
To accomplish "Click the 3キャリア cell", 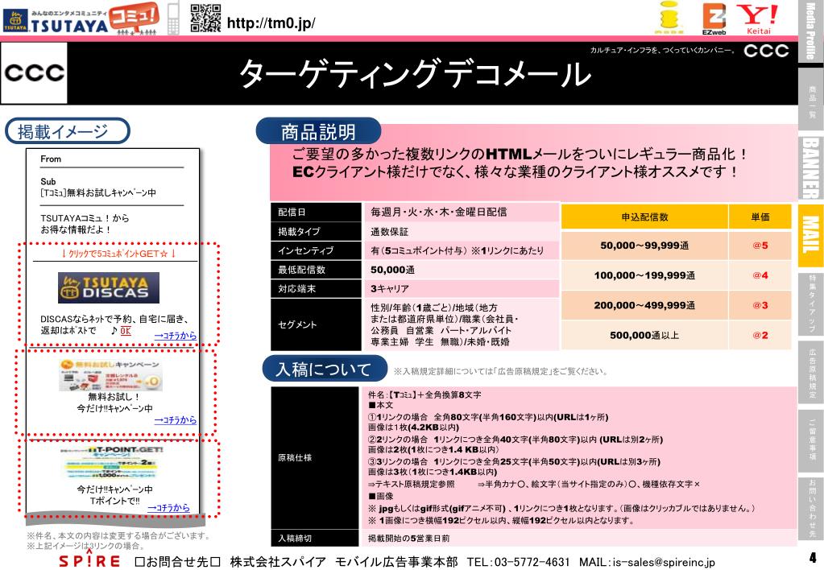I will 462,289.
